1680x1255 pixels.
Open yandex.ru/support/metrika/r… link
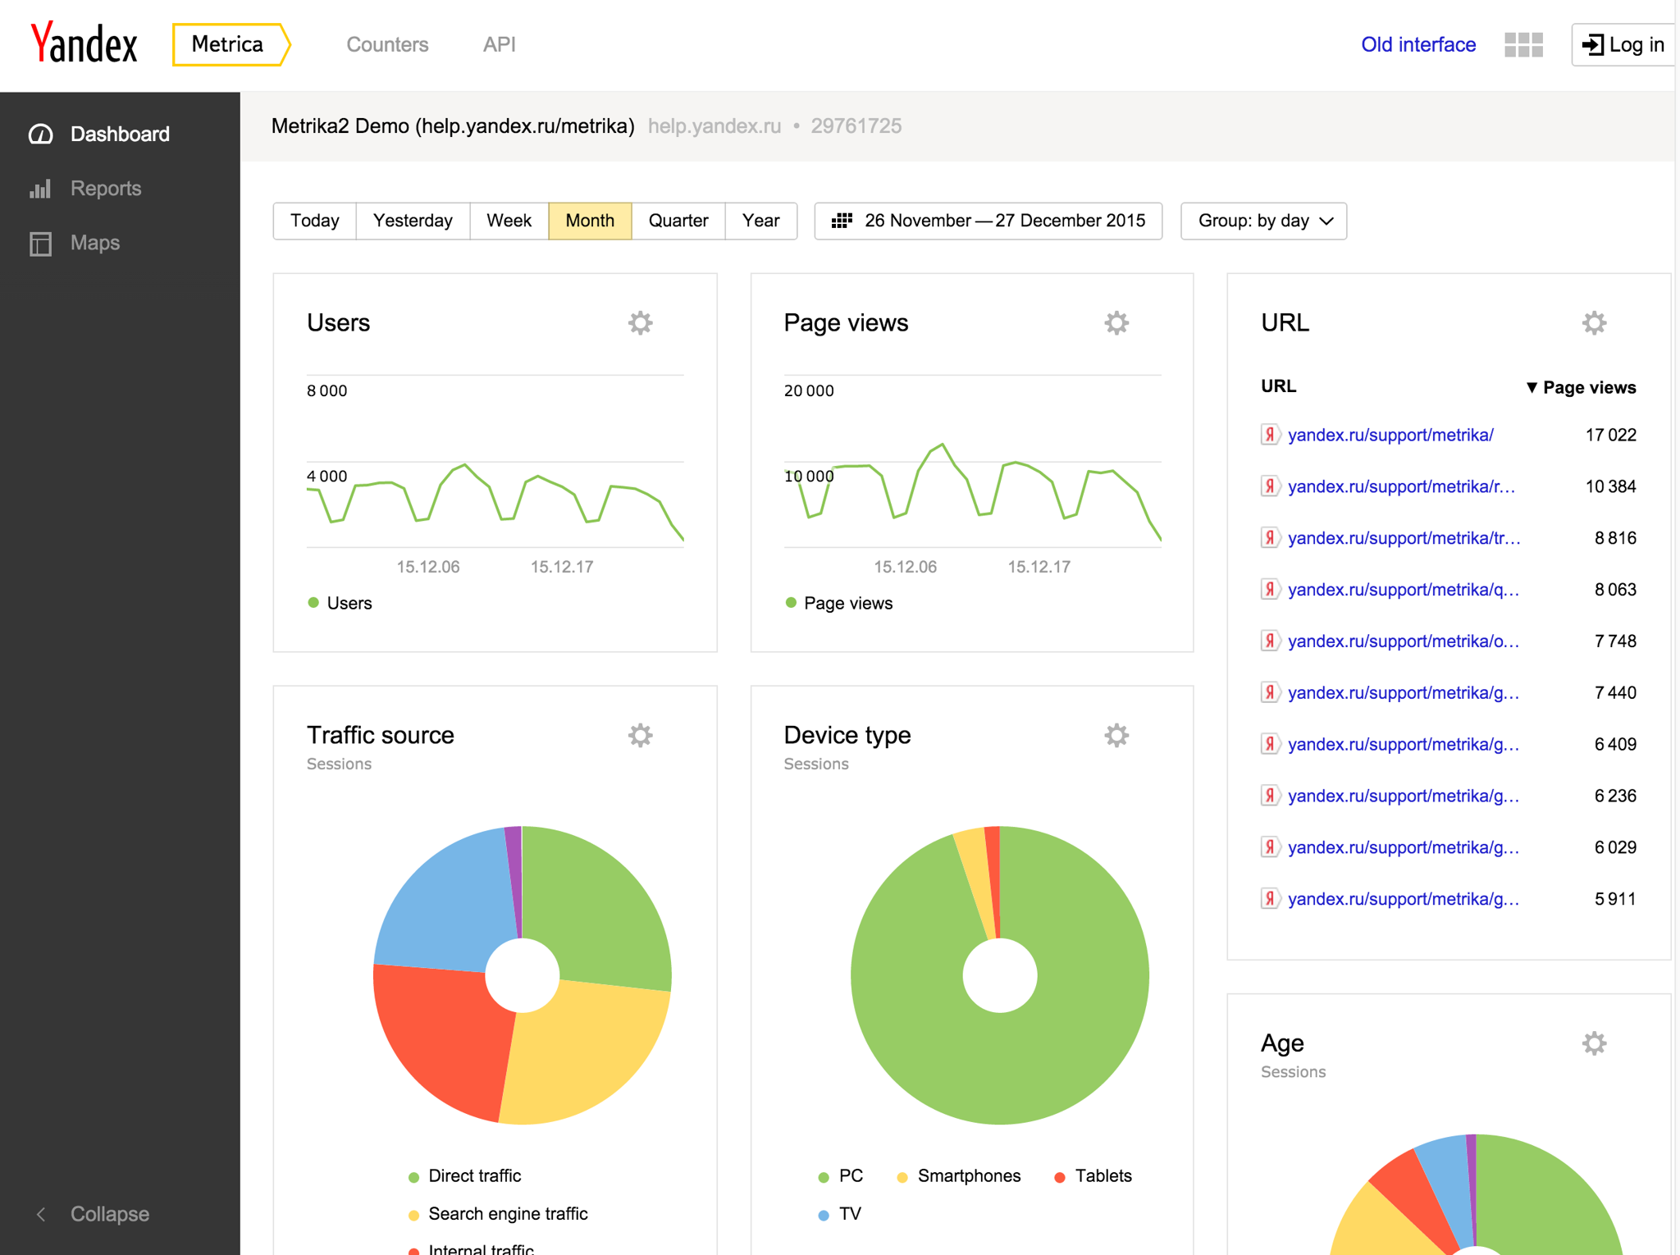click(1401, 486)
